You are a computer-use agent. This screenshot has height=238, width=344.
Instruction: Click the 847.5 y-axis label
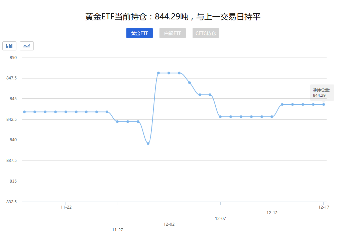(x=11, y=78)
